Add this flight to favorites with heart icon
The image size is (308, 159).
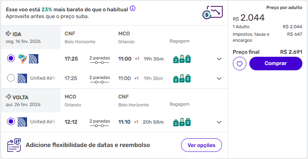(x=239, y=64)
